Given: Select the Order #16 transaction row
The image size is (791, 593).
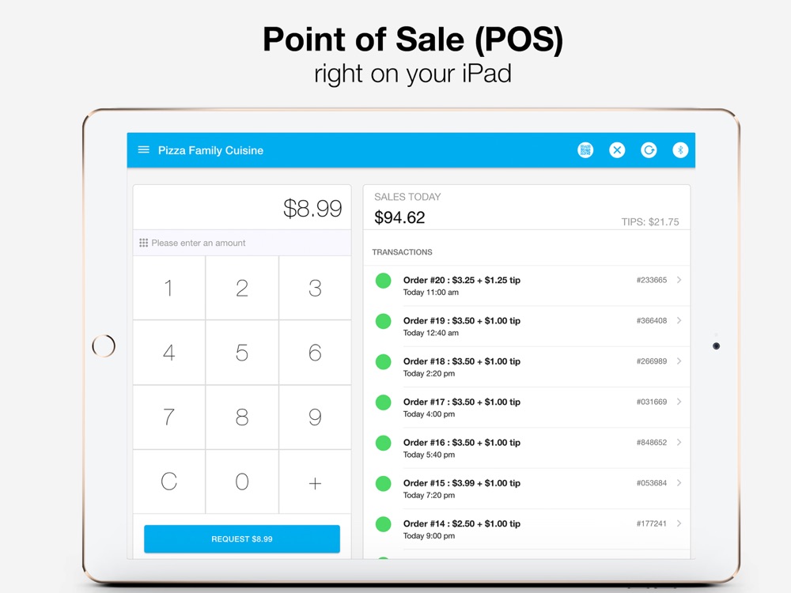Looking at the screenshot, I should coord(527,448).
